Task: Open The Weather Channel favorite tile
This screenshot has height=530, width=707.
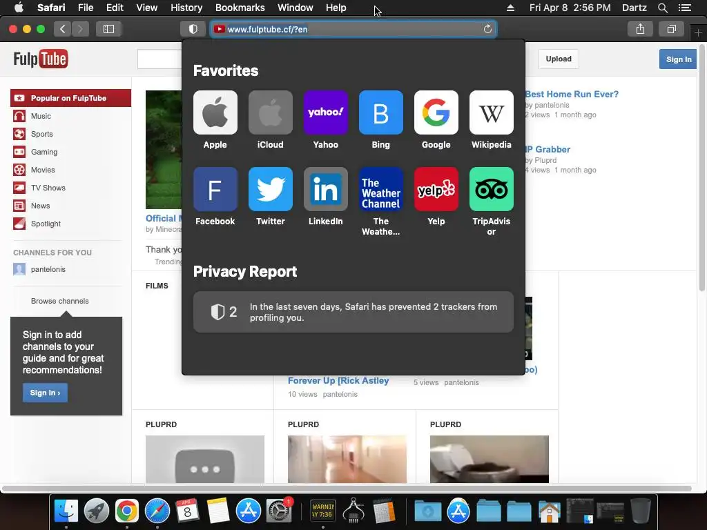Action: pyautogui.click(x=381, y=189)
